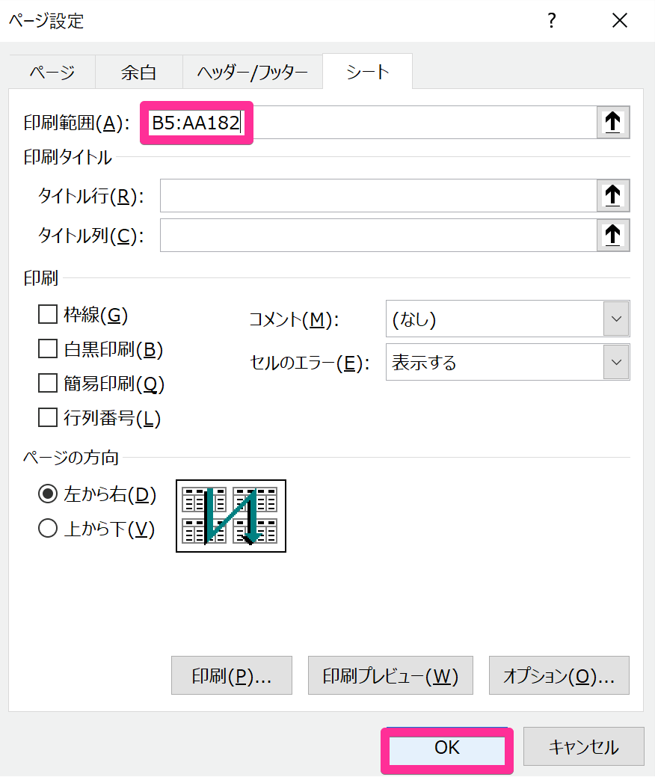Viewport: 655px width, 777px height.
Task: Expand the セルのエラー dropdown
Action: tap(616, 362)
